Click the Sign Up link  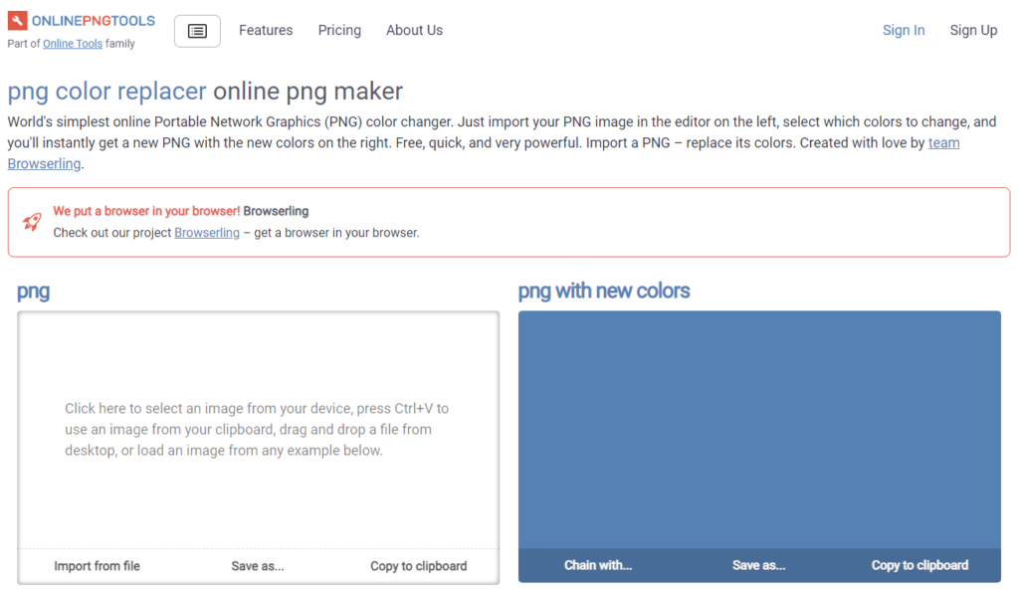(972, 31)
